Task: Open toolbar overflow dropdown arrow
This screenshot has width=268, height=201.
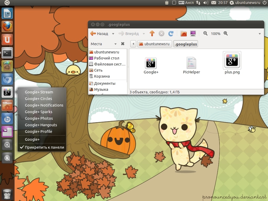Action: [260, 34]
